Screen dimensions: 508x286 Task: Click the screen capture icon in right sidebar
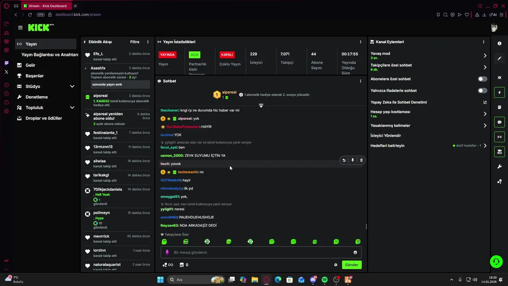click(499, 77)
